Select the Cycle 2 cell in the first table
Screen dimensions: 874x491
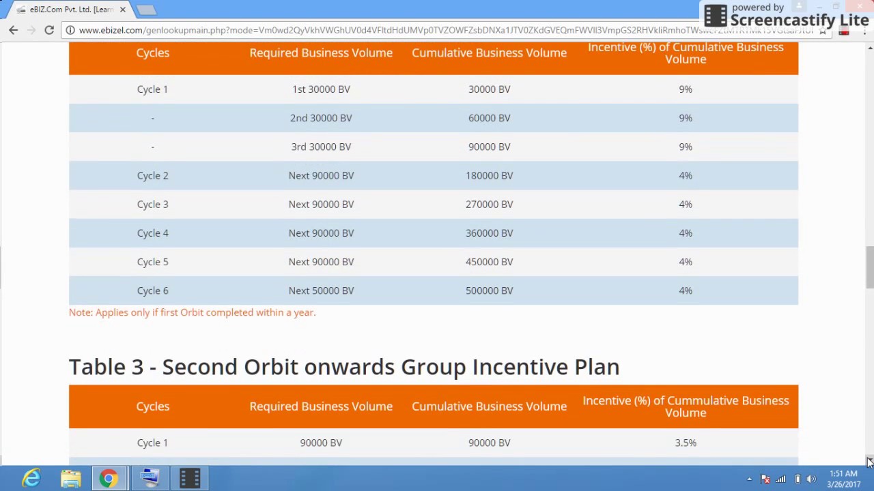click(152, 175)
